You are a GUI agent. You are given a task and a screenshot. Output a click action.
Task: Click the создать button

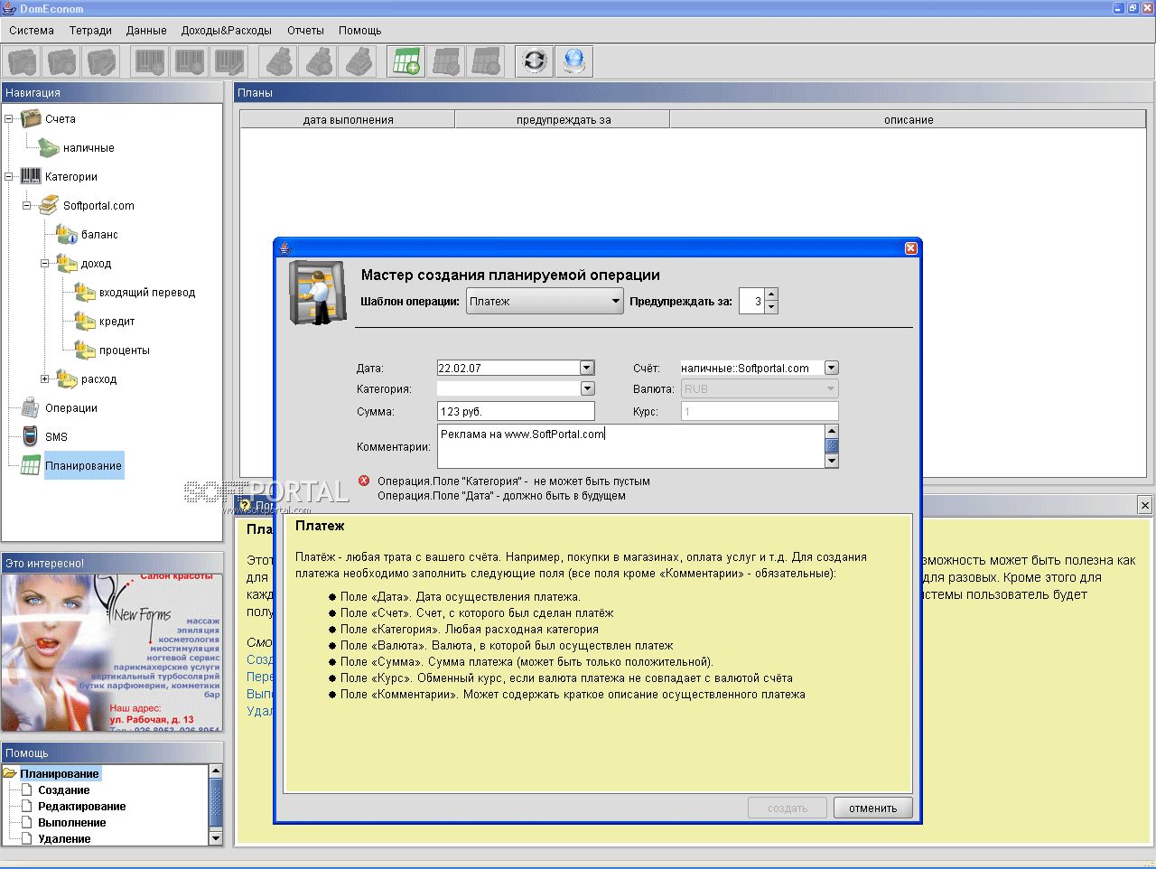pyautogui.click(x=788, y=808)
